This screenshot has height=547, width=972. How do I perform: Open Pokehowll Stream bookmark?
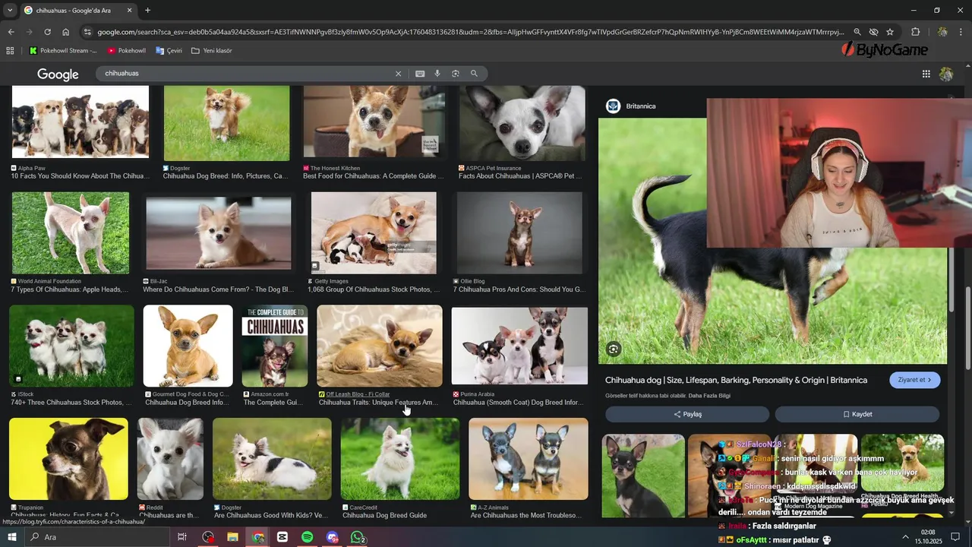click(63, 51)
